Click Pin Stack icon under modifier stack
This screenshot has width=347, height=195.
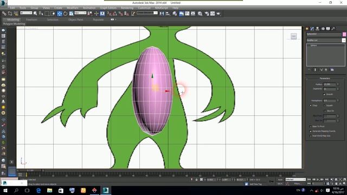[x=309, y=70]
